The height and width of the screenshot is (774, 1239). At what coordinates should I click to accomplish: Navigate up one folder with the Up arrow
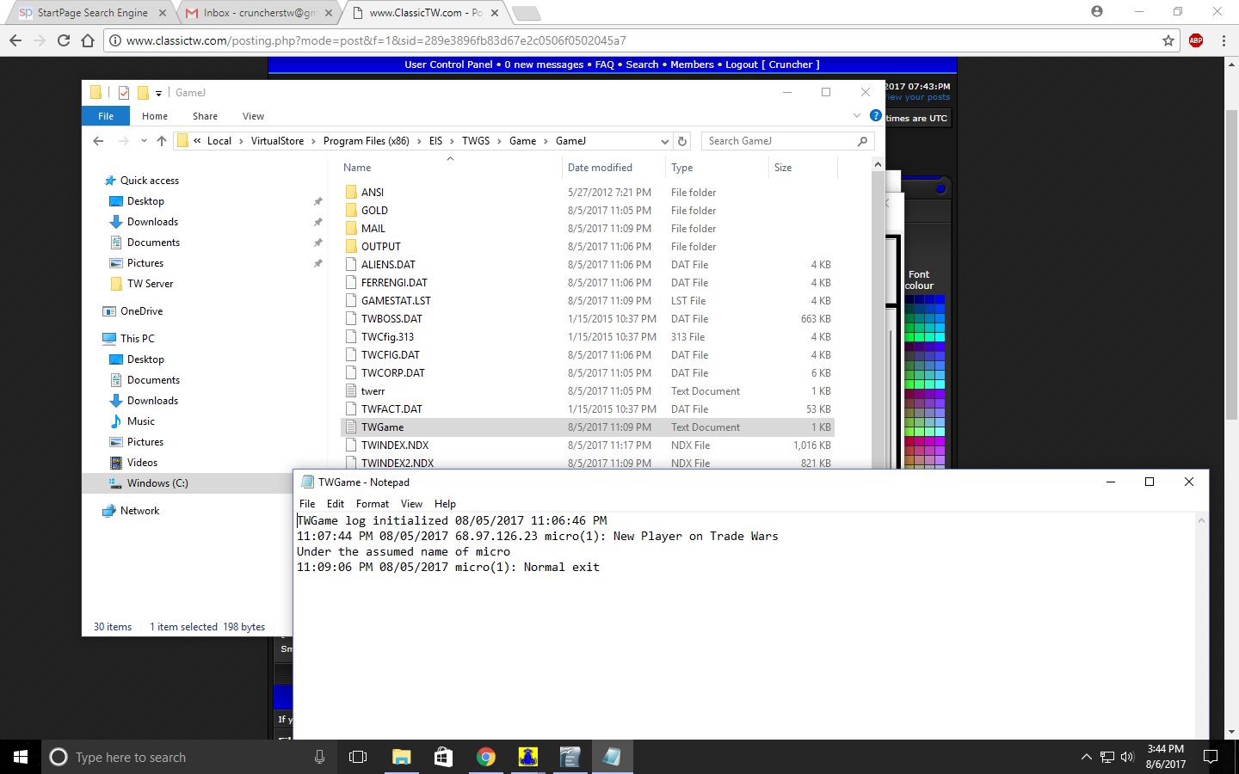162,140
